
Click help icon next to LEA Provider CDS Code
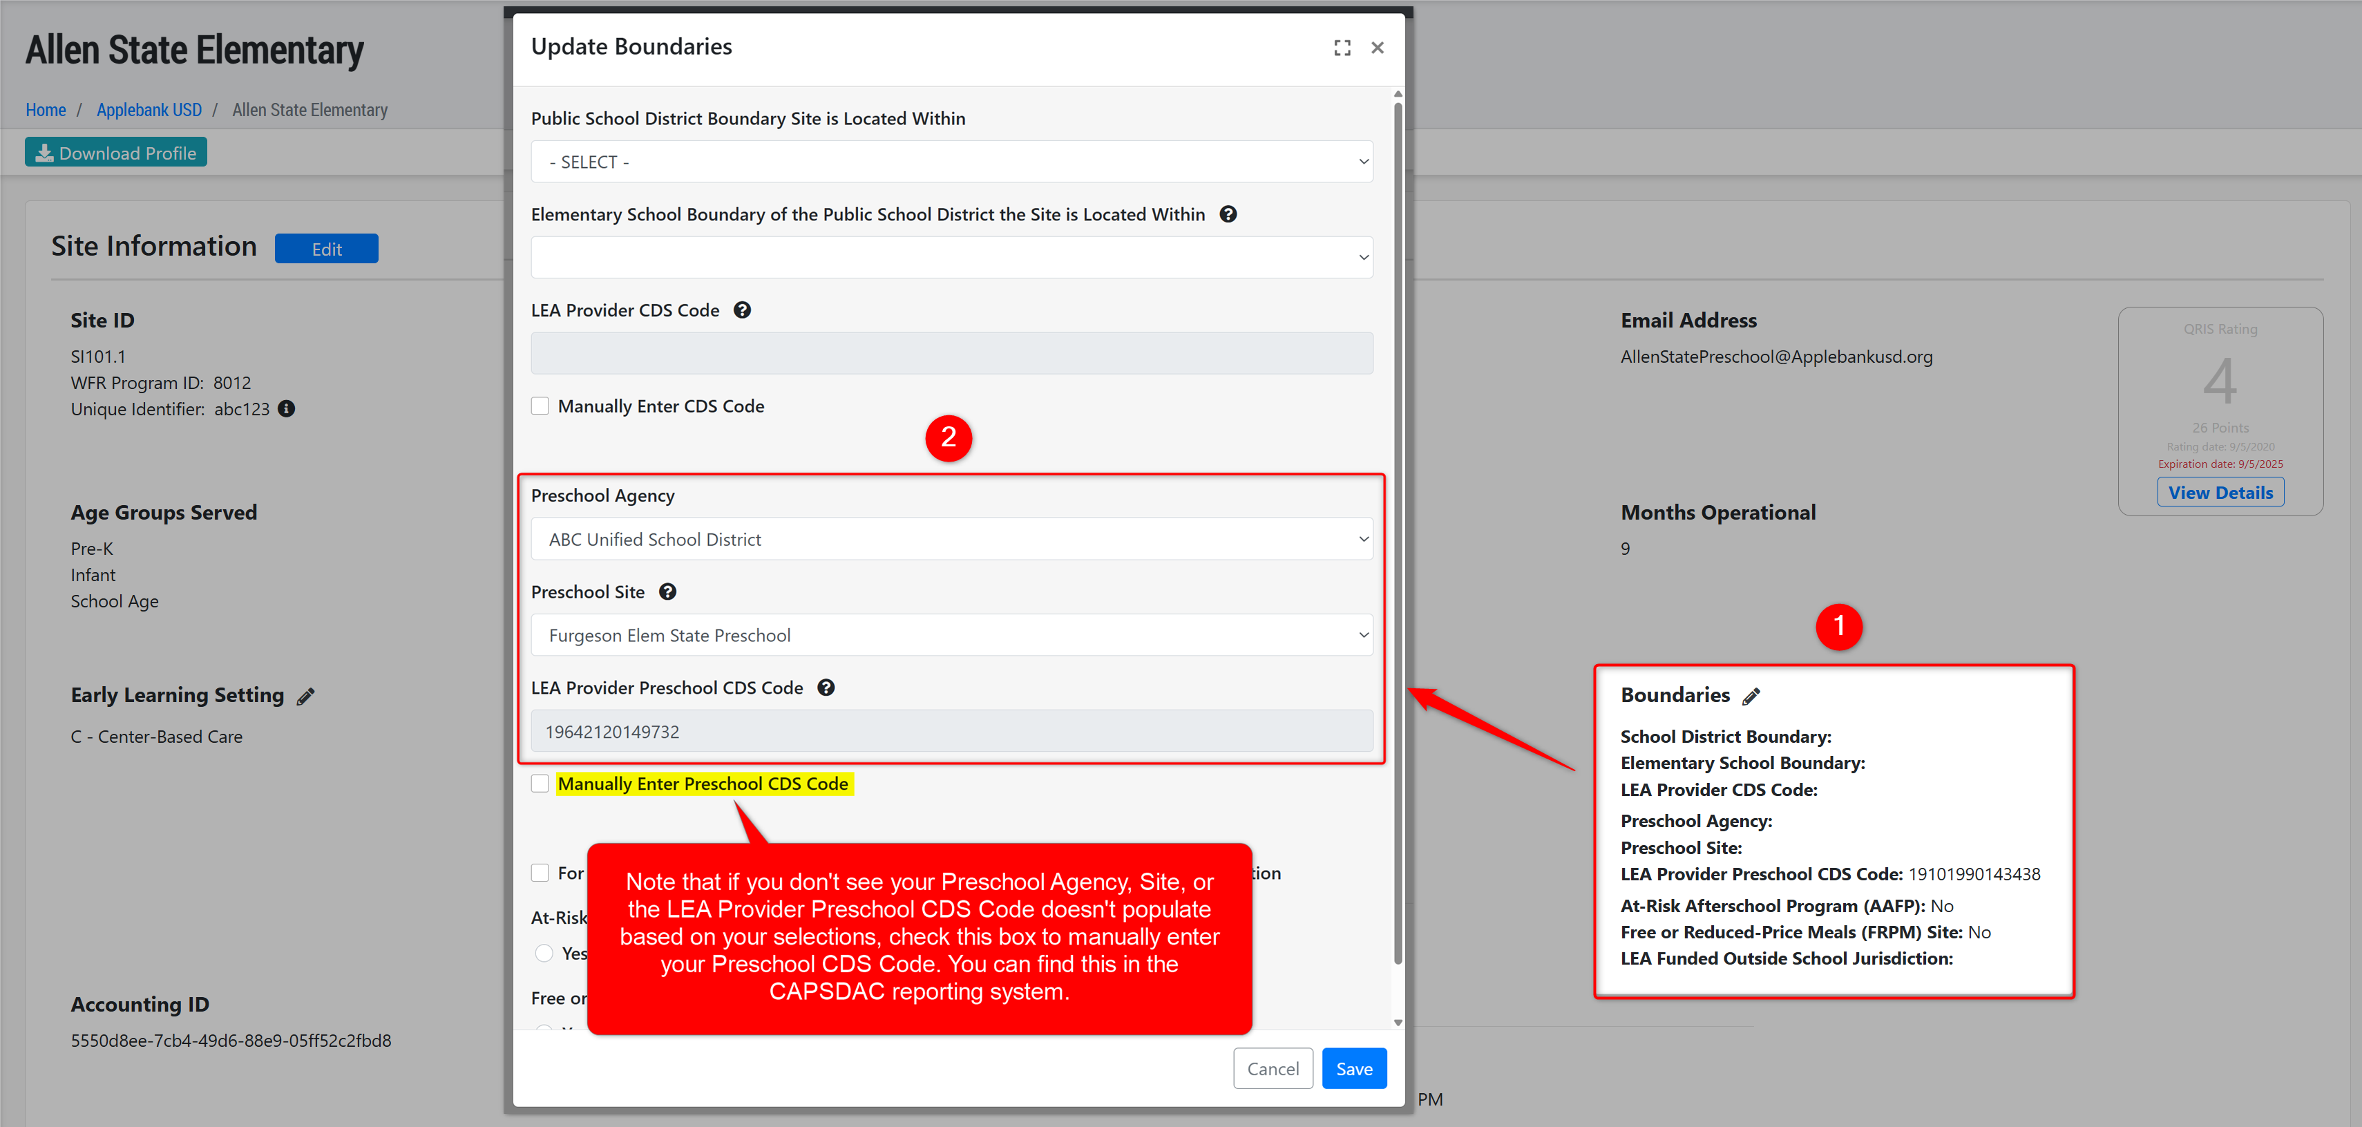click(x=742, y=310)
